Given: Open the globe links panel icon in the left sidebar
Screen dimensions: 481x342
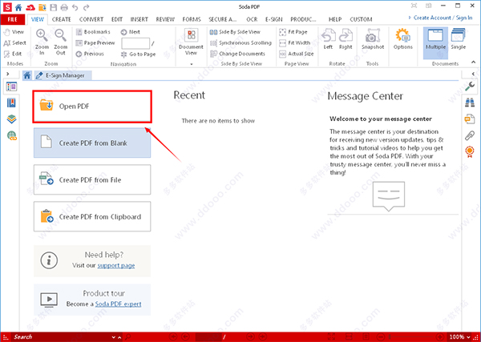Looking at the screenshot, I should tap(12, 135).
